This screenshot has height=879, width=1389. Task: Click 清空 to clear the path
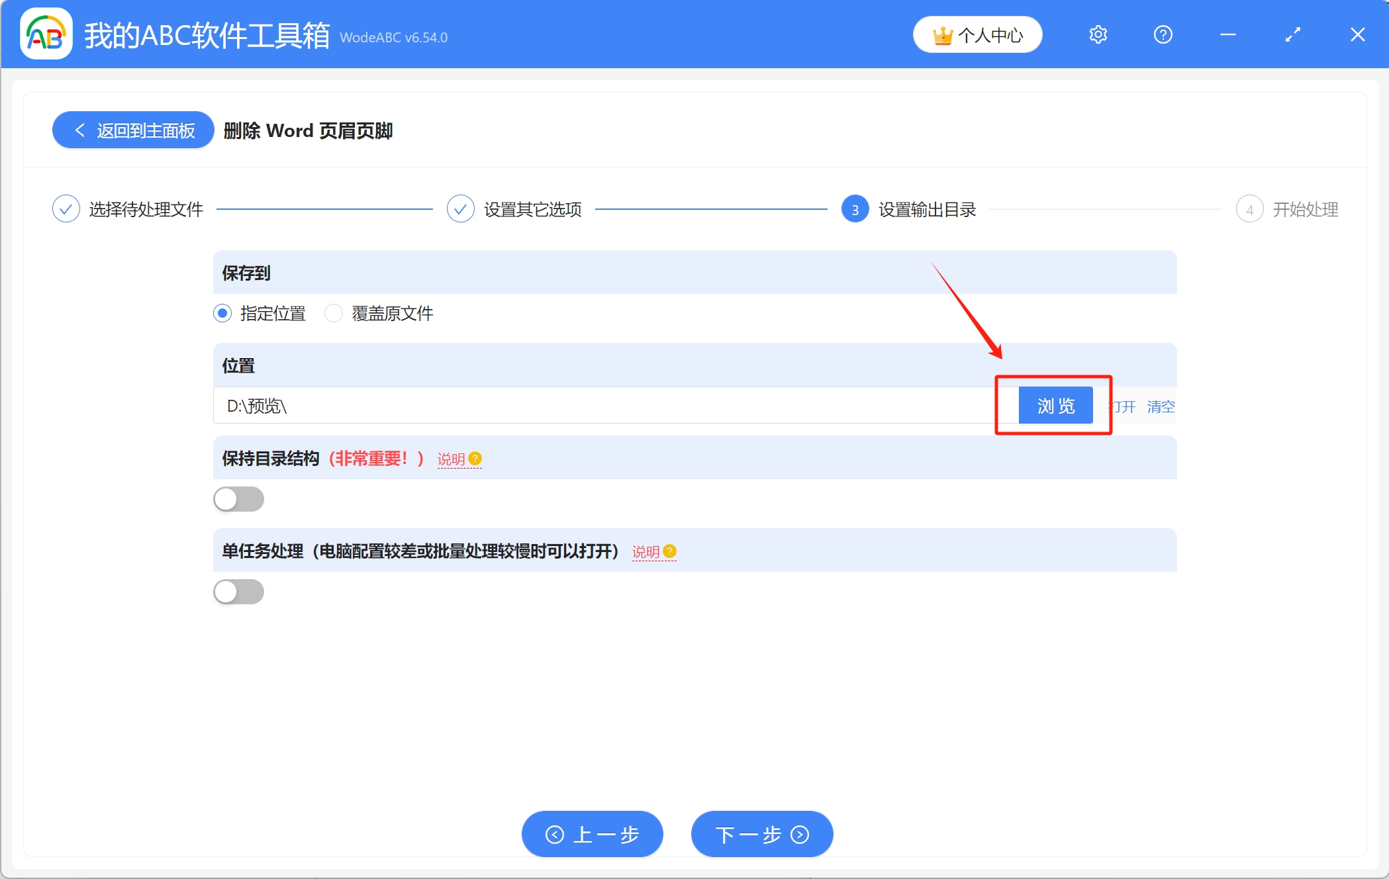point(1163,406)
